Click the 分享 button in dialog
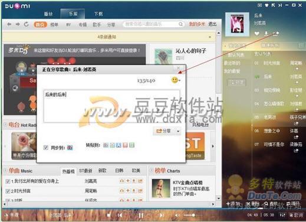This screenshot has width=306, height=222. pos(164,131)
